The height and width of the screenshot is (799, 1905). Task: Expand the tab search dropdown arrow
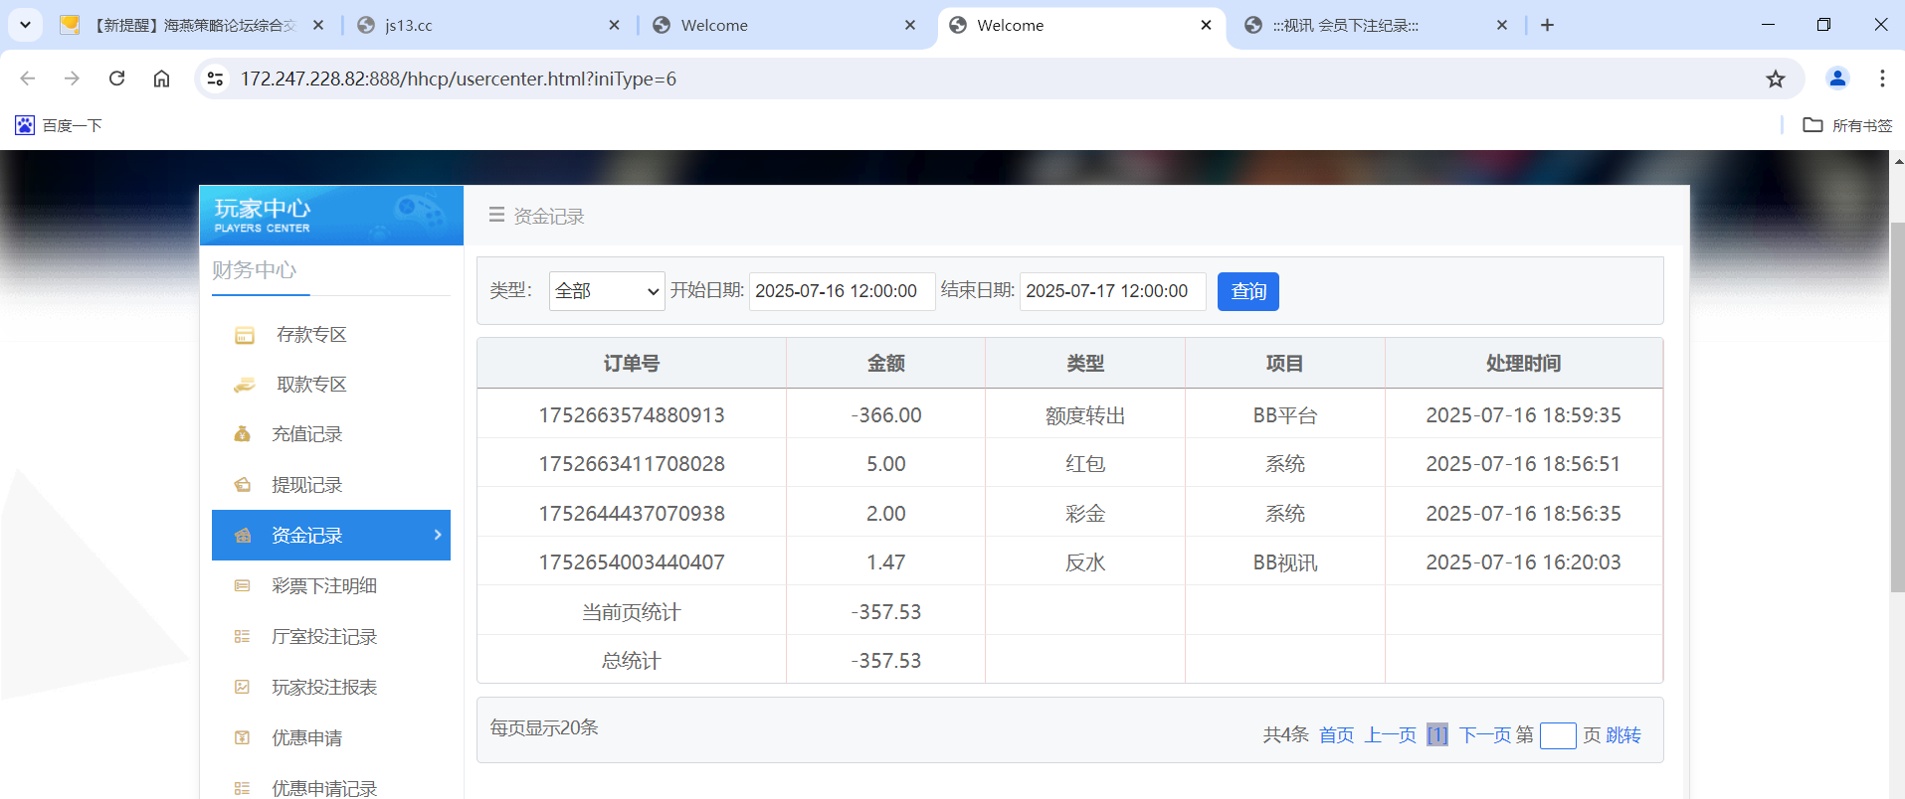point(25,25)
